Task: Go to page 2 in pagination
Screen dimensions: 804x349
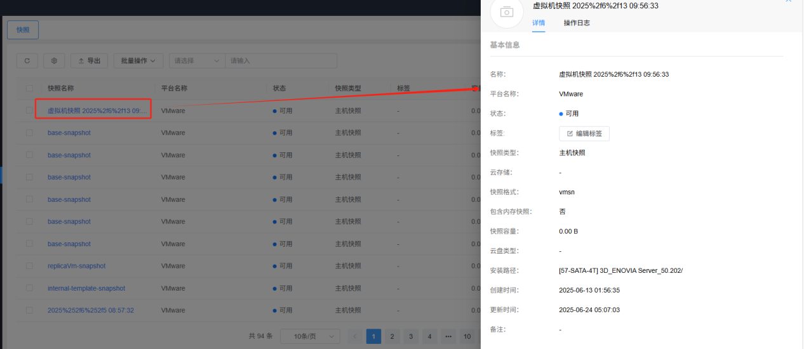Action: coord(392,336)
